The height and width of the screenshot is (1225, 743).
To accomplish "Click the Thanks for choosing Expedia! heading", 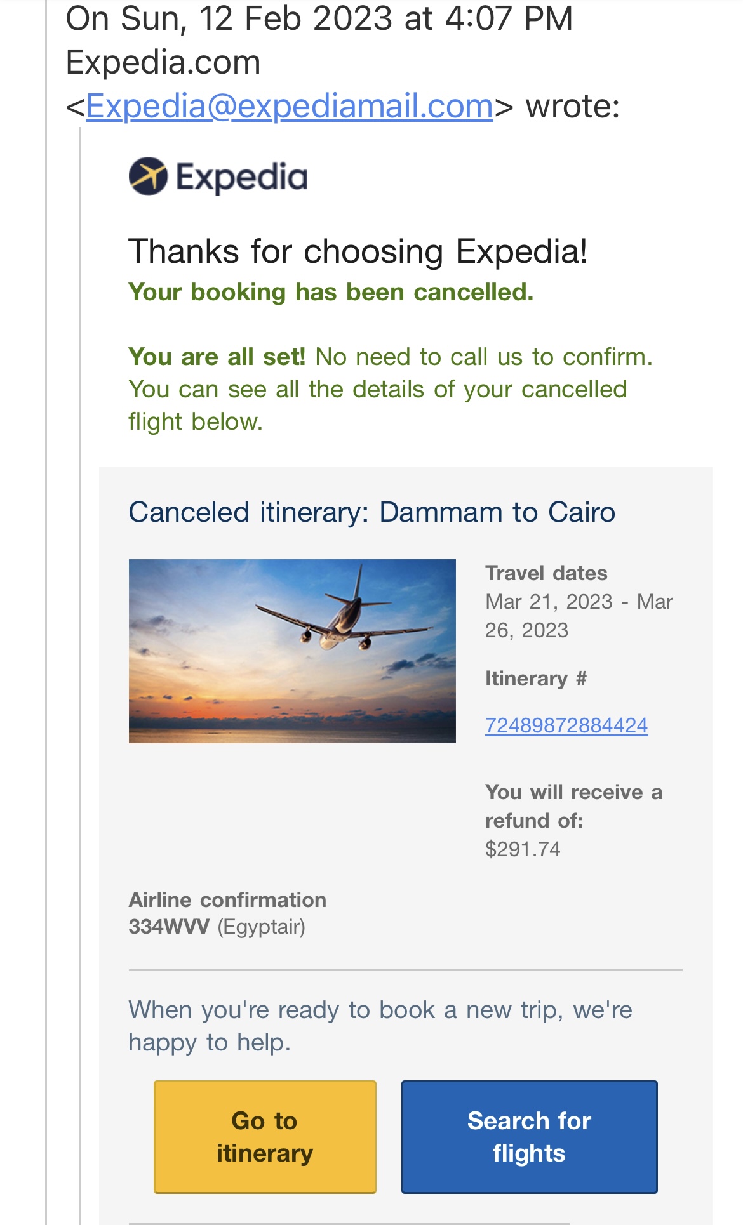I will [358, 251].
